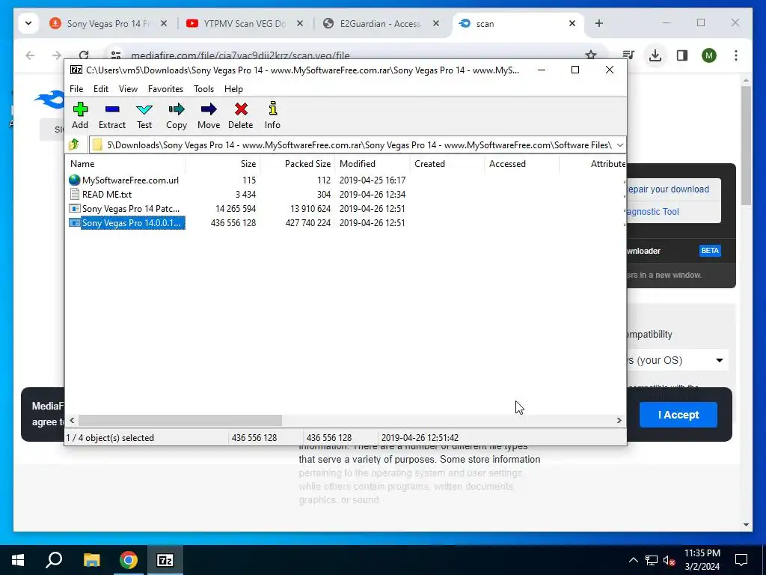Show hidden system tray icons
This screenshot has width=766, height=575.
tap(633, 560)
